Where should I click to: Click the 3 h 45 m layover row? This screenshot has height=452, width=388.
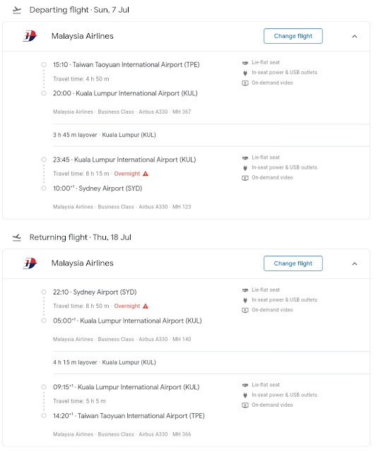pyautogui.click(x=211, y=135)
